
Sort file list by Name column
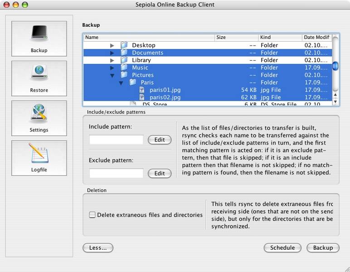149,37
